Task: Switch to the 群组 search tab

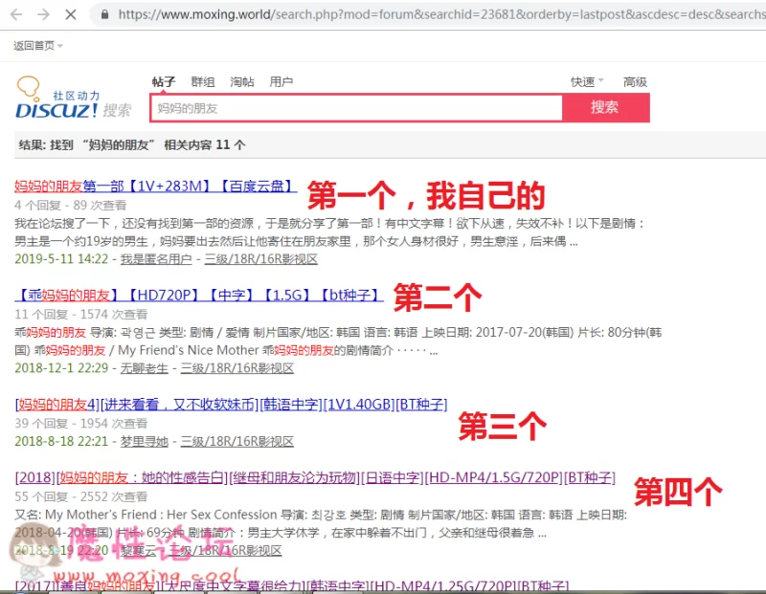Action: 203,81
